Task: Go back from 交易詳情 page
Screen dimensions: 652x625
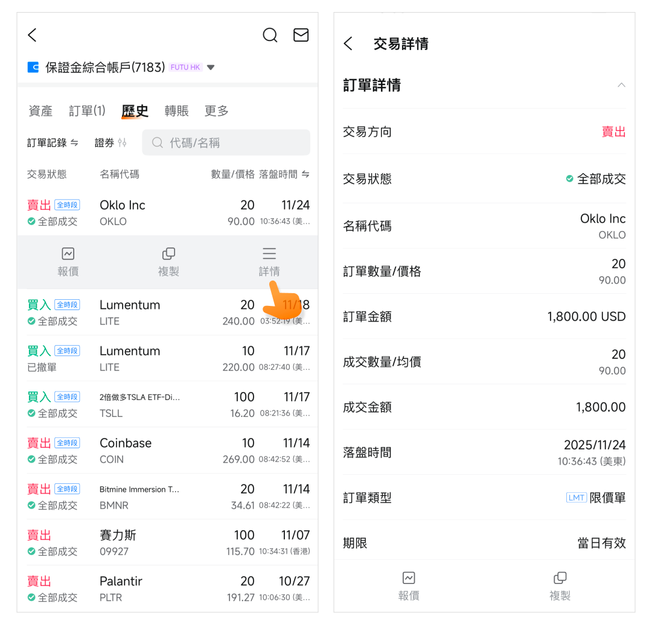Action: coord(348,43)
